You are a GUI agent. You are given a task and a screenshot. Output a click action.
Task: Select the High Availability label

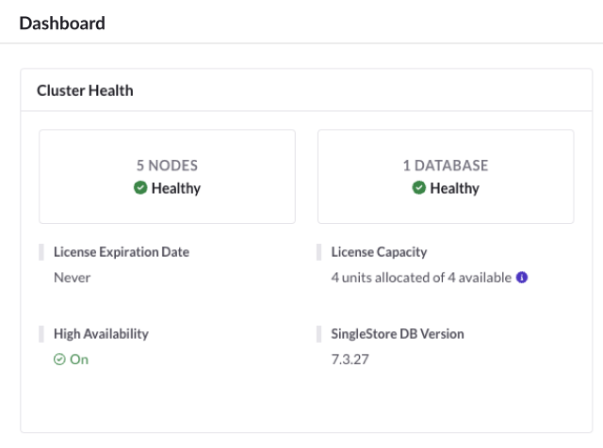[101, 334]
